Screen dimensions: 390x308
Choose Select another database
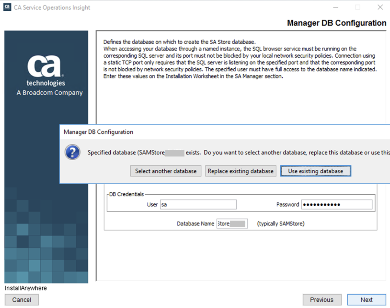click(166, 171)
